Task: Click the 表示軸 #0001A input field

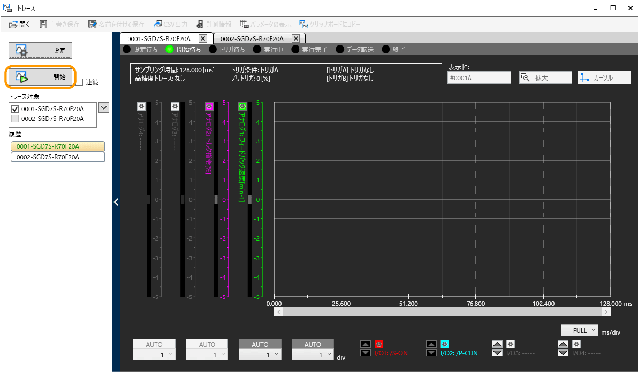Action: 479,77
